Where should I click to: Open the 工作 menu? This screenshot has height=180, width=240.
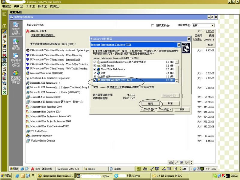(30, 6)
